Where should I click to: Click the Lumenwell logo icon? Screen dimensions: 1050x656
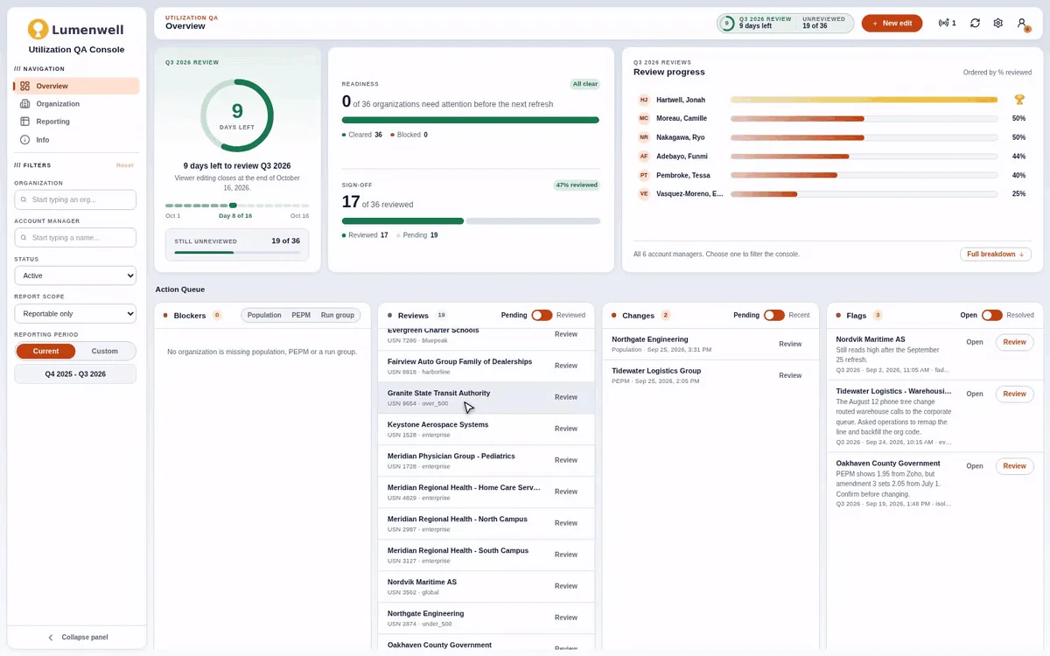[38, 30]
